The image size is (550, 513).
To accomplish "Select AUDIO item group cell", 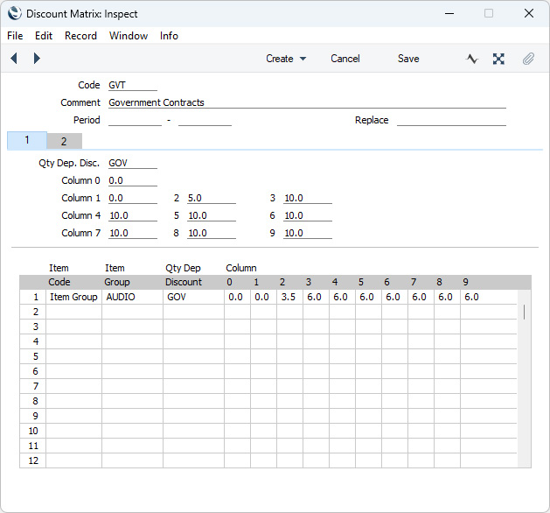I will coord(132,297).
